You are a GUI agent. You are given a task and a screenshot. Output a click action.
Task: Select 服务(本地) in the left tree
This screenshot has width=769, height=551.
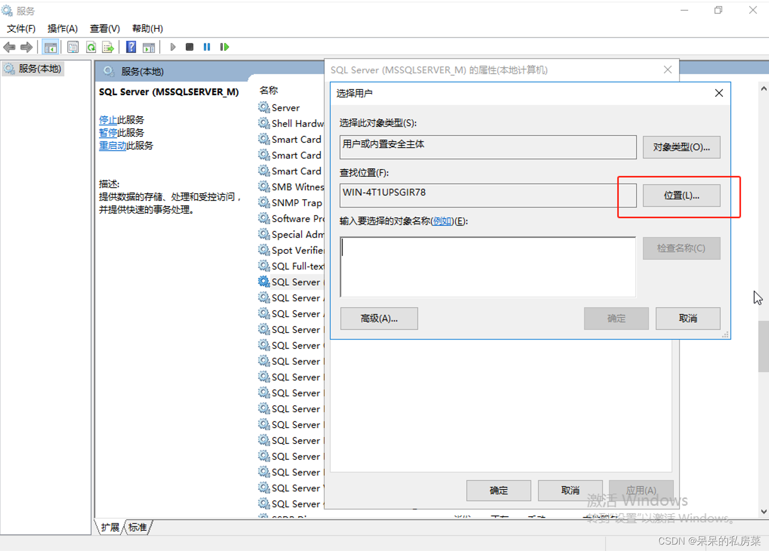[x=33, y=69]
